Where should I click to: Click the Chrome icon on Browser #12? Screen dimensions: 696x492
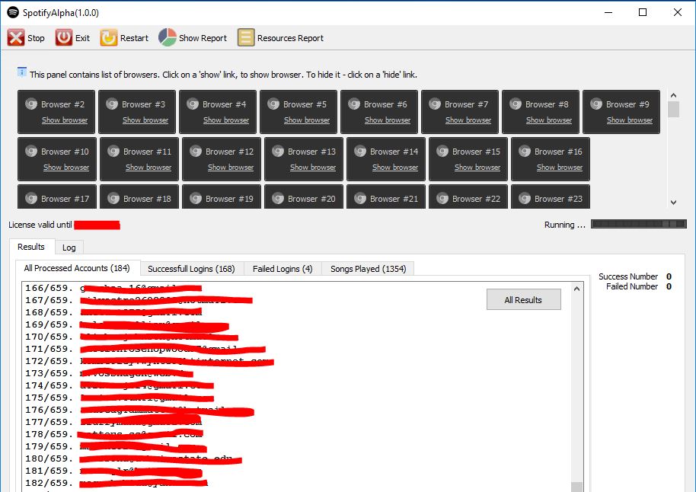tap(196, 151)
